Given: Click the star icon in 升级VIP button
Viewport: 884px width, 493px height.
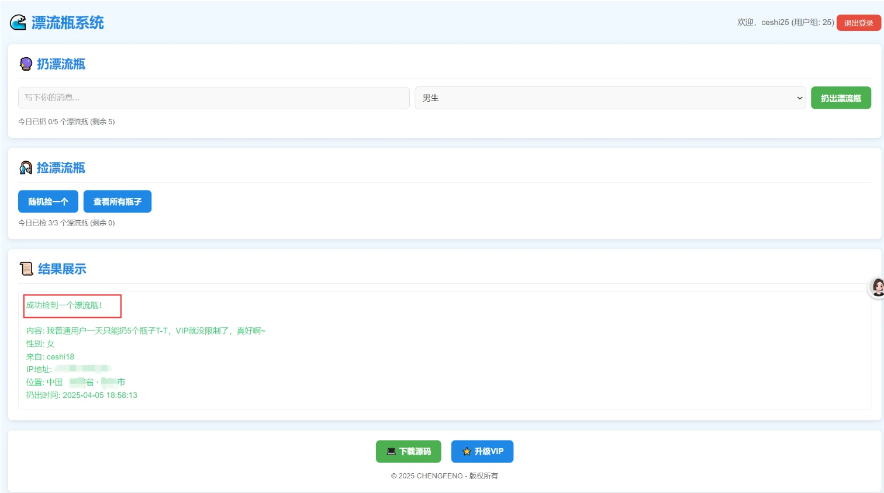Looking at the screenshot, I should click(x=467, y=452).
